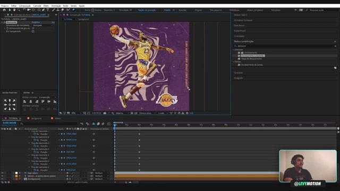The height and width of the screenshot is (191, 340).
Task: Toggle visibility of the [background] layer
Action: pos(2,179)
